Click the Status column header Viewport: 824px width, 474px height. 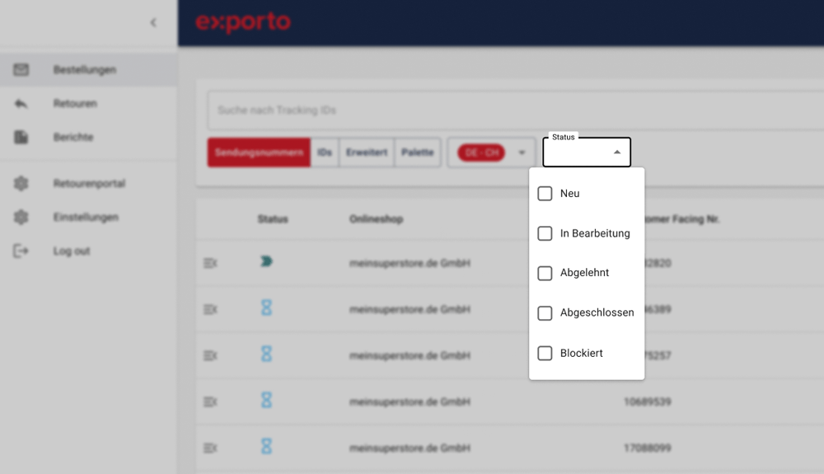[273, 219]
